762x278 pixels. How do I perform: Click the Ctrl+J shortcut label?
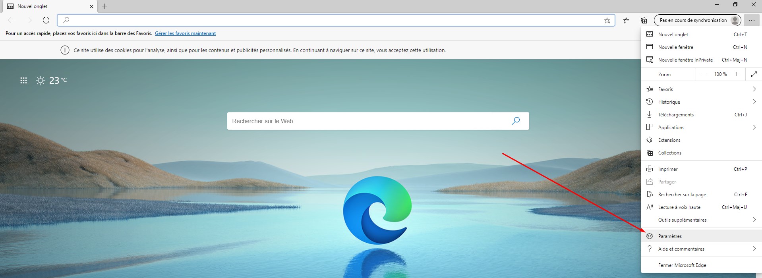point(741,115)
